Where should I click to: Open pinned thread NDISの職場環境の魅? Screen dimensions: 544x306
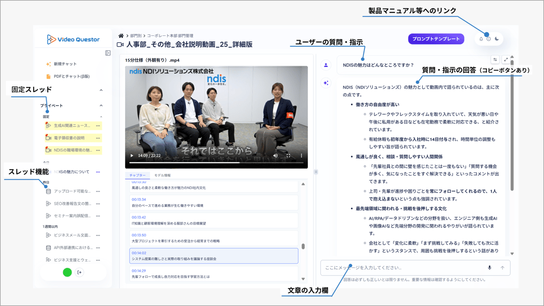73,150
